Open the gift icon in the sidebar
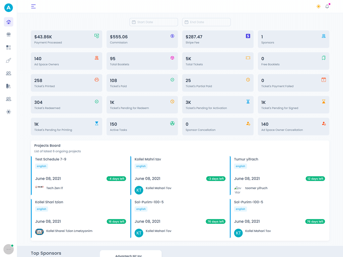 (x=9, y=34)
